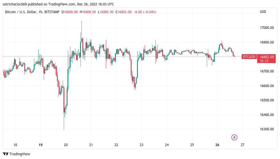This screenshot has width=280, height=159.
Task: Click the date 20 on time axis
Action: [x=66, y=145]
